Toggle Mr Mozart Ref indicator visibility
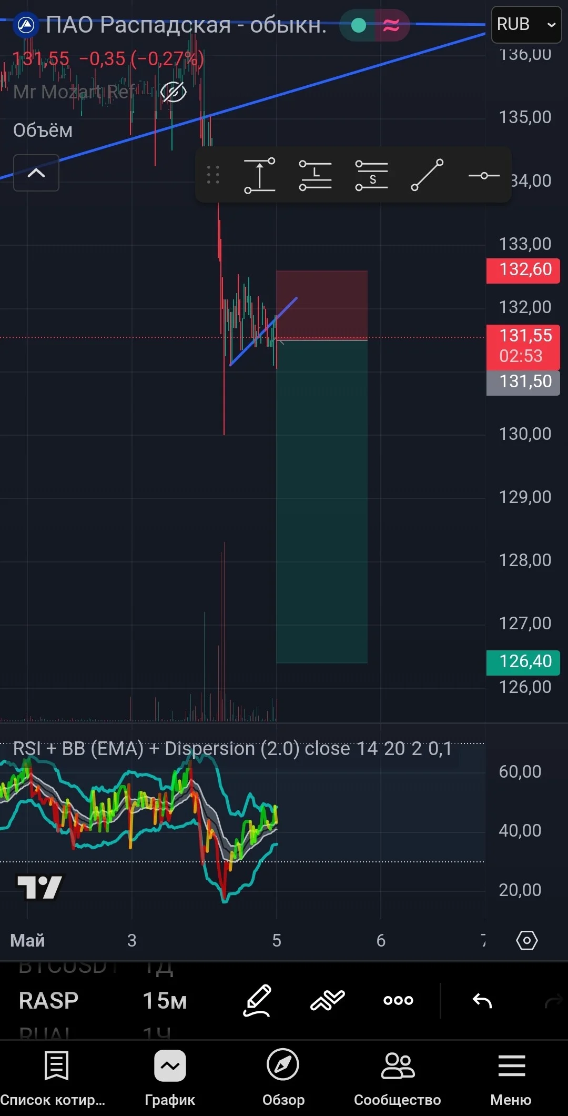 [x=173, y=92]
